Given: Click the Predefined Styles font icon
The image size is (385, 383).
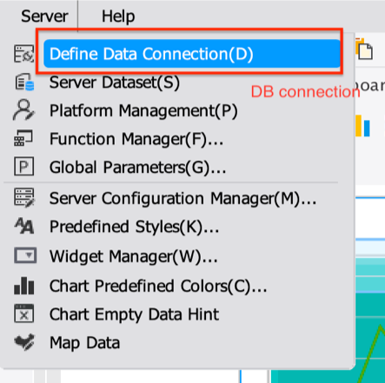Looking at the screenshot, I should click(x=24, y=226).
